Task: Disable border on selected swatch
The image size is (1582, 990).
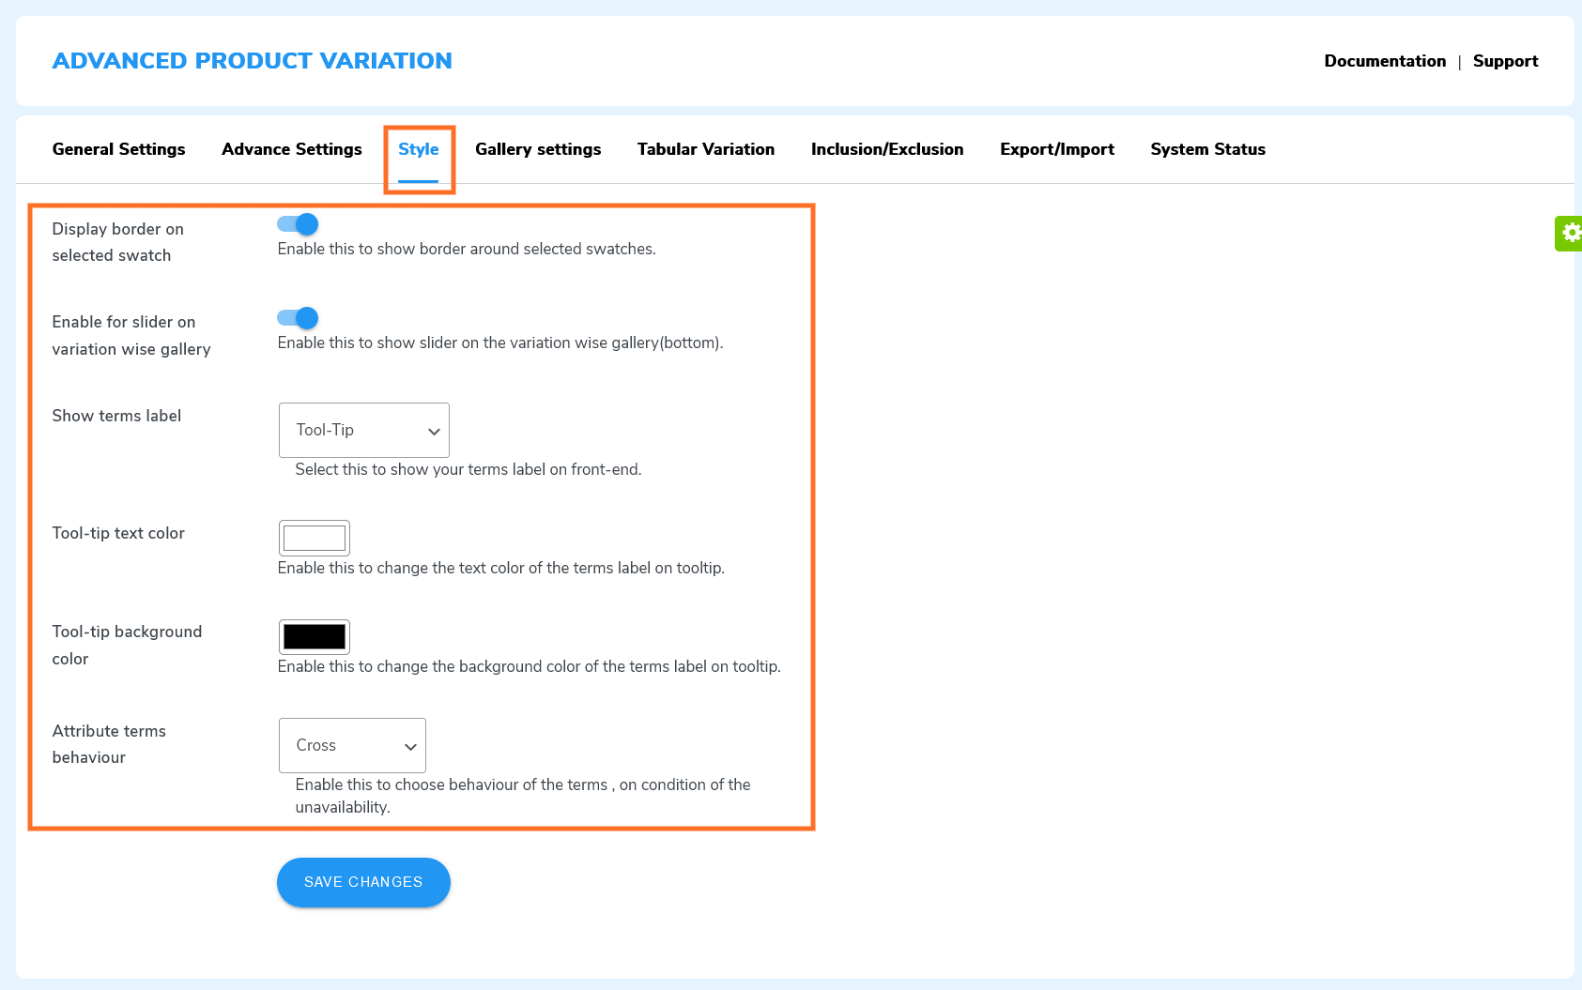Action: point(297,223)
